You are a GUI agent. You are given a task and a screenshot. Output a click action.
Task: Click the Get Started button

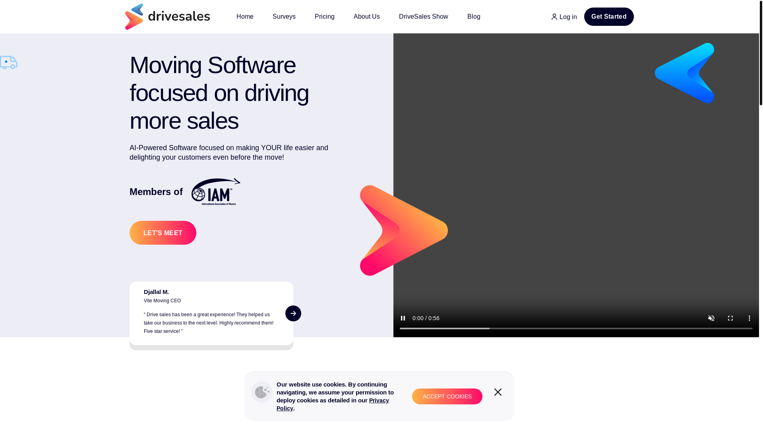tap(609, 17)
